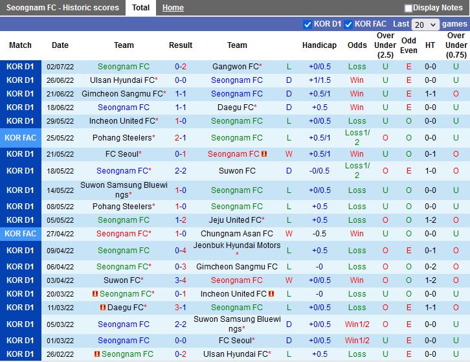Click the KOR FAC league label on 25/05/22

tap(20, 138)
